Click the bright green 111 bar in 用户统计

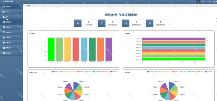[x=51, y=49]
